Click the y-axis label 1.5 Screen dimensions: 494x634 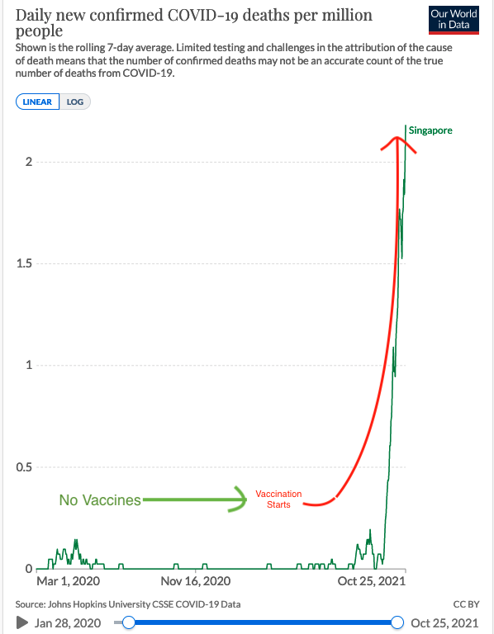(x=24, y=263)
